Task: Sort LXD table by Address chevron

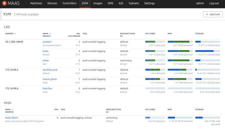Action: pos(15,34)
